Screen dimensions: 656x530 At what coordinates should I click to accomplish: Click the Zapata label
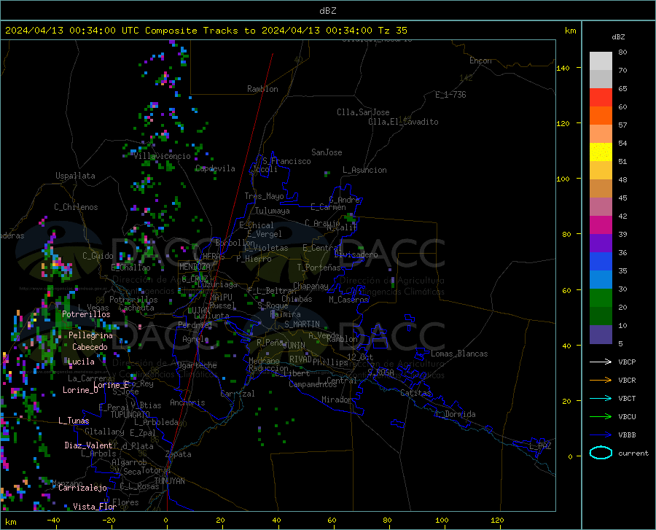click(179, 454)
